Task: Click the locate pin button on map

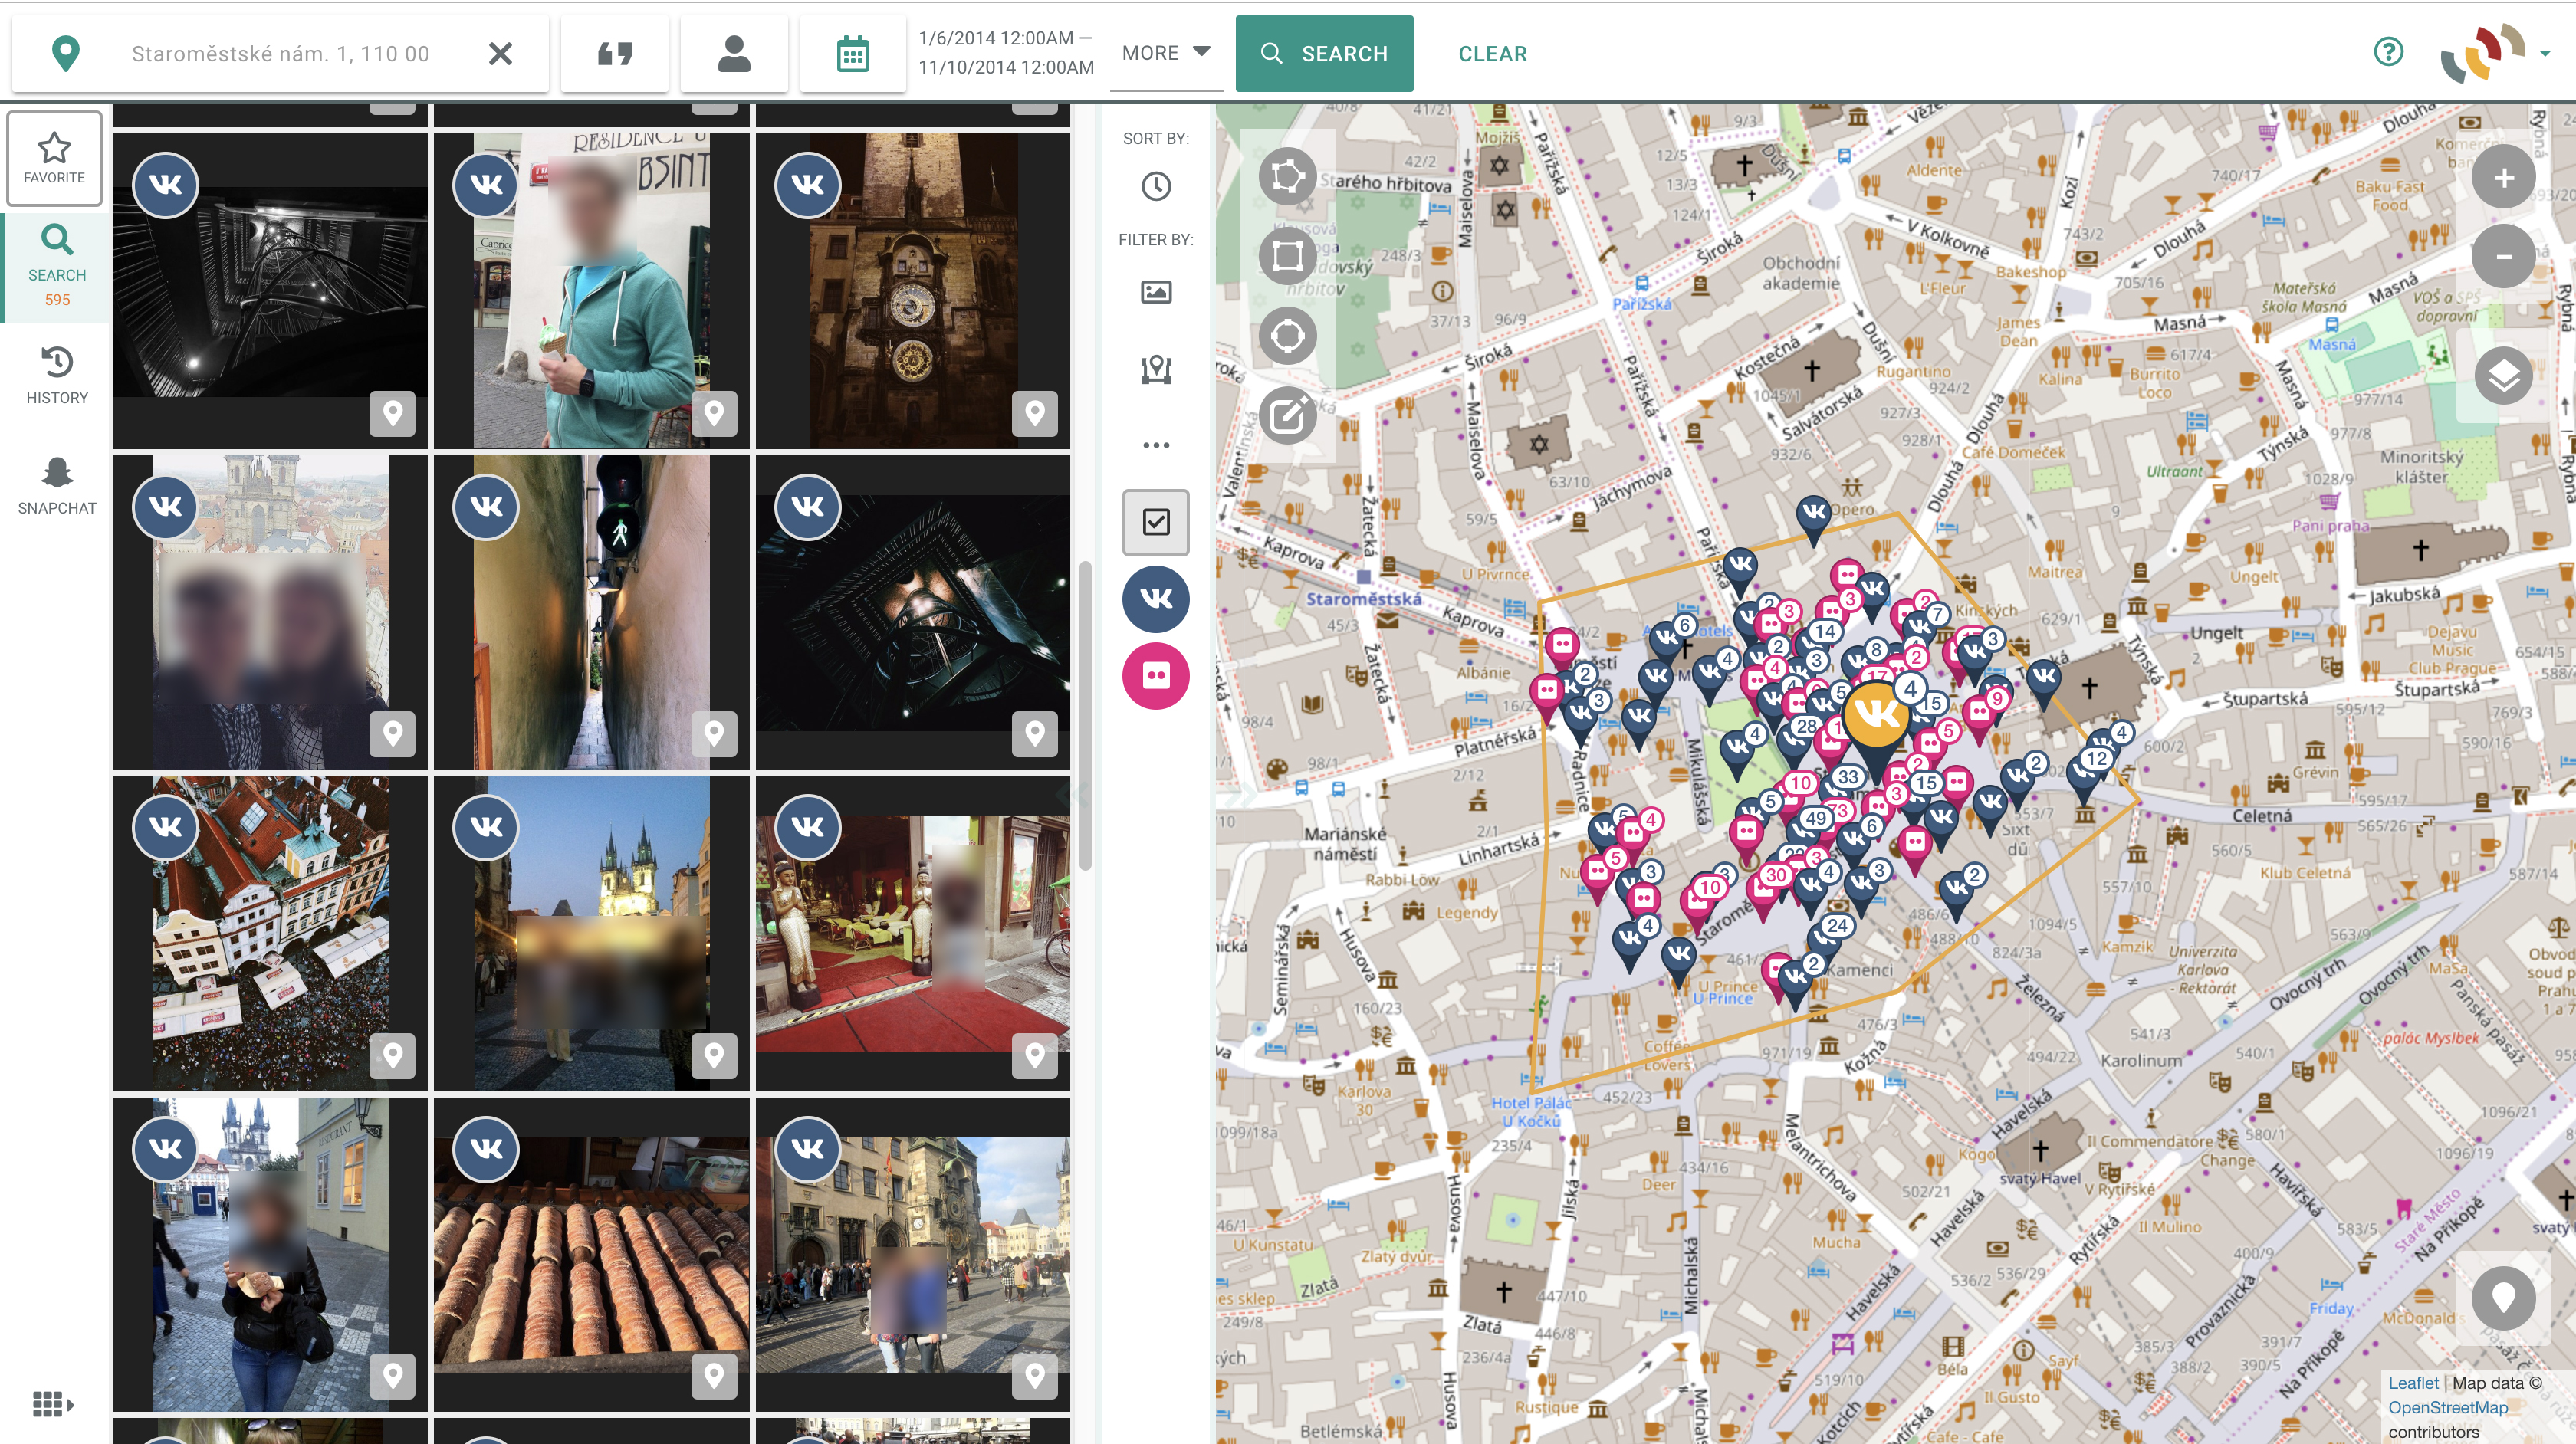Action: point(2503,1298)
